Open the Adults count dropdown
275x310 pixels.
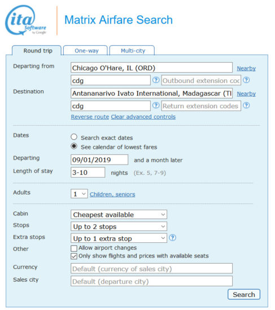(x=79, y=194)
